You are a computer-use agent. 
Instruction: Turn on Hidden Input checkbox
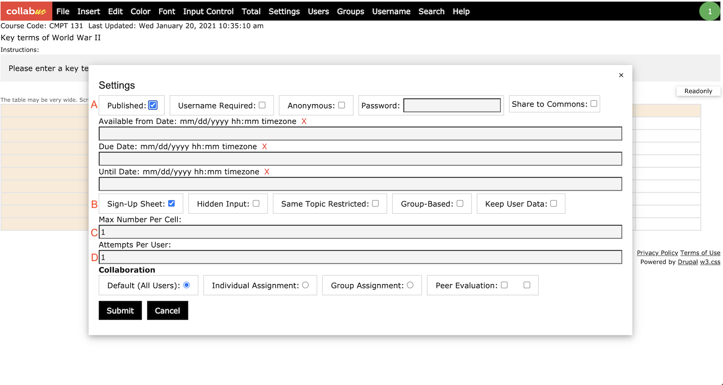256,204
